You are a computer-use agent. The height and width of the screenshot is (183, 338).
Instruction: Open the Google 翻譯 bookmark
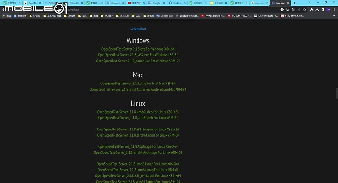pyautogui.click(x=164, y=16)
